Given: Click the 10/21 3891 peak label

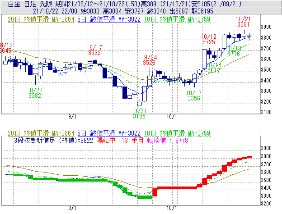Looking at the screenshot, I should [243, 22].
